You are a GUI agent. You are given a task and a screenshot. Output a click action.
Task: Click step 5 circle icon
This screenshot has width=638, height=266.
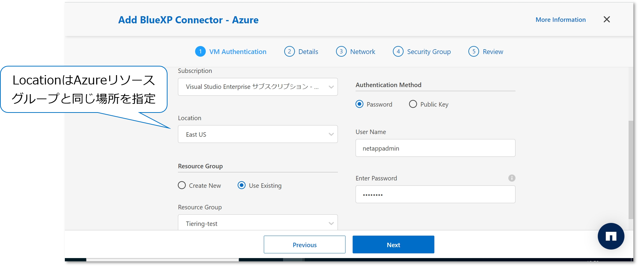(474, 51)
